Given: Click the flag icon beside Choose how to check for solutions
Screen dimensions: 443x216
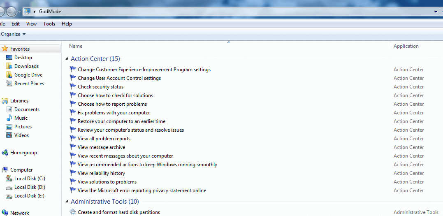Looking at the screenshot, I should pos(73,95).
